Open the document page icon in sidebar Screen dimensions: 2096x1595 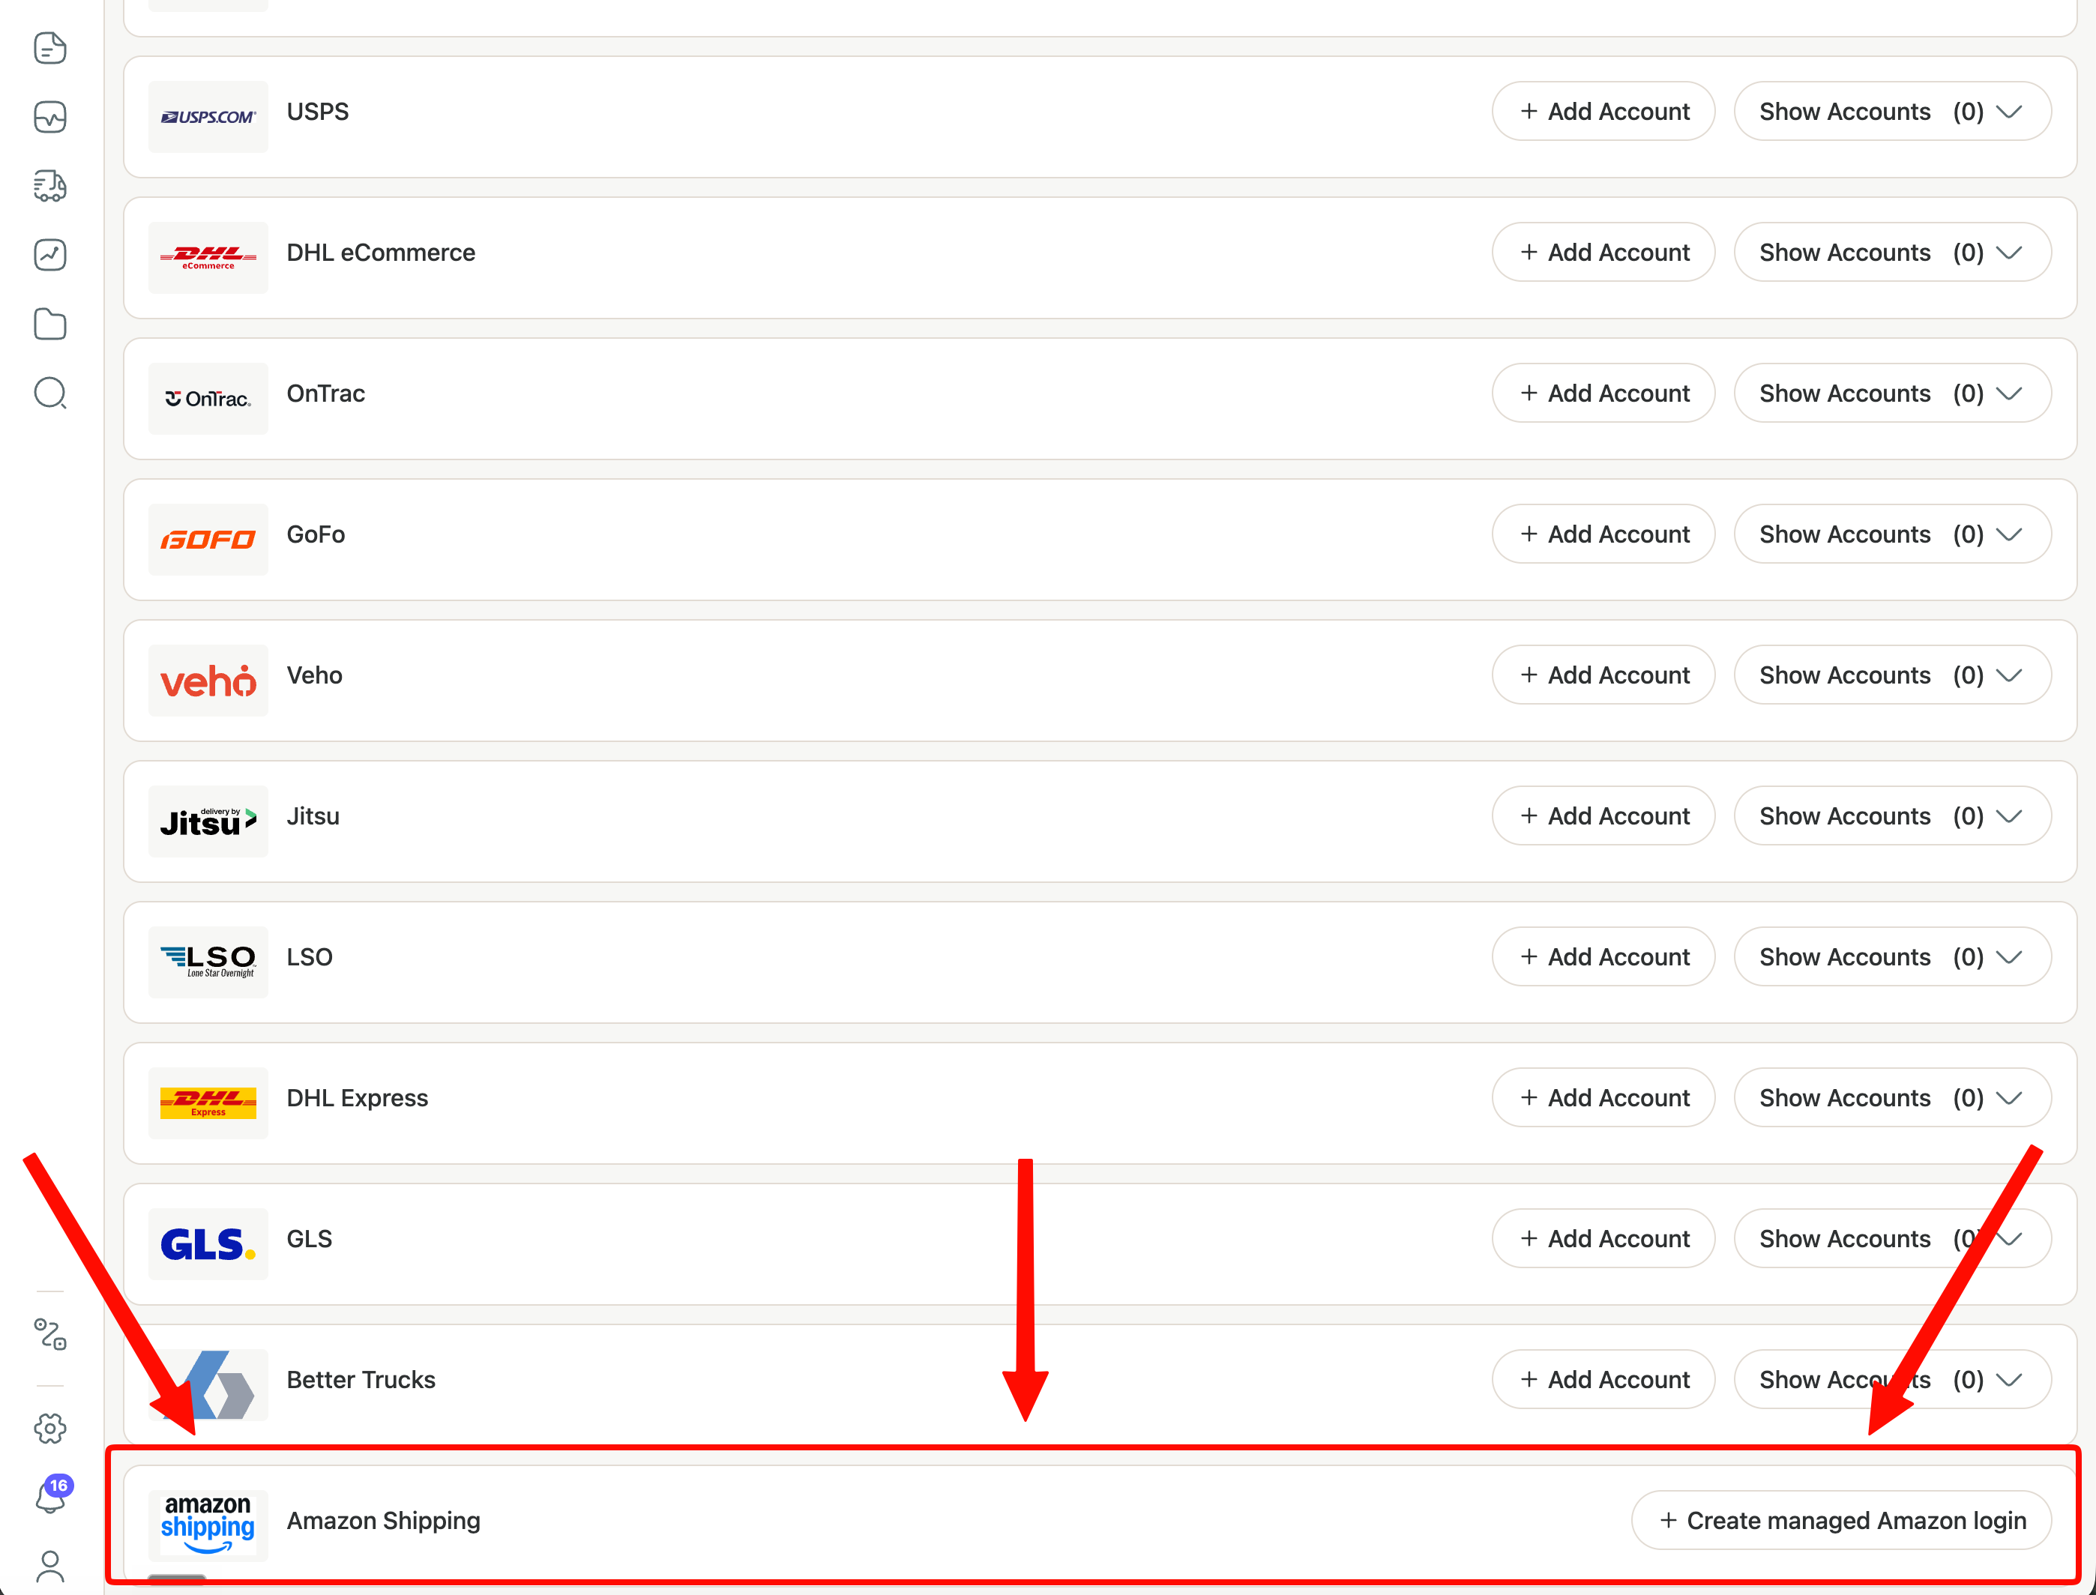(50, 47)
